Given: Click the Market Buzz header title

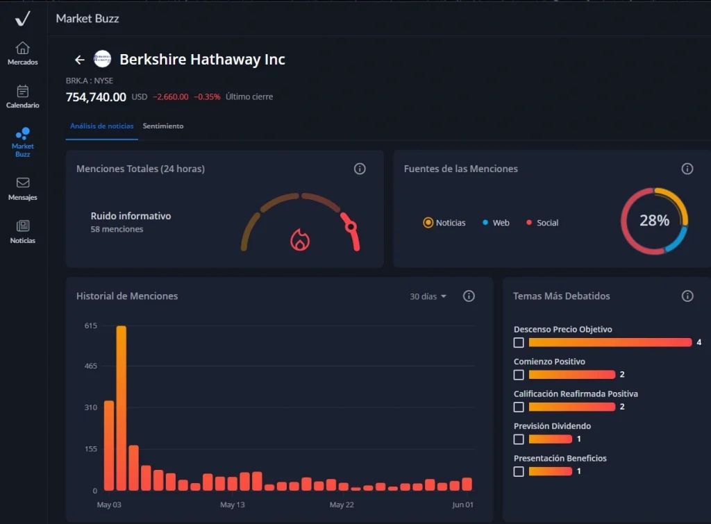Looking at the screenshot, I should coord(87,19).
